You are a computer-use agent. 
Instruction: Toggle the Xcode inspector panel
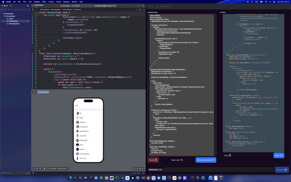pyautogui.click(x=143, y=6)
